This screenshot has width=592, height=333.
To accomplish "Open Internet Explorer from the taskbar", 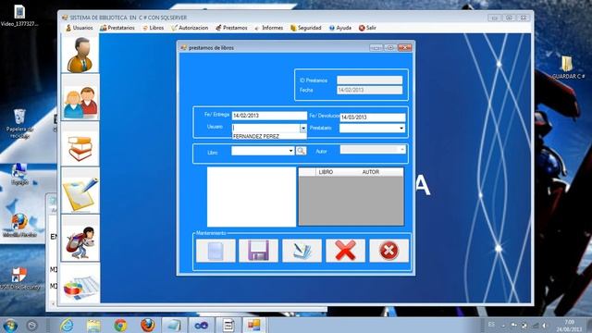I will click(x=67, y=325).
